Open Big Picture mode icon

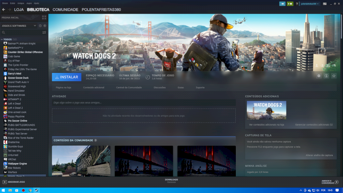(x=325, y=4)
